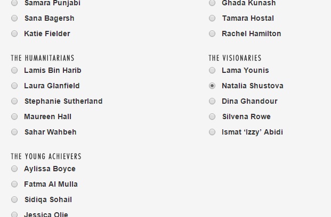Vote for Lamis Bin Harib
Image resolution: width=331 pixels, height=217 pixels.
click(x=14, y=70)
